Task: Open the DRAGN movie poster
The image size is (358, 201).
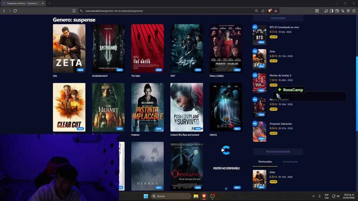Action: coord(226,107)
